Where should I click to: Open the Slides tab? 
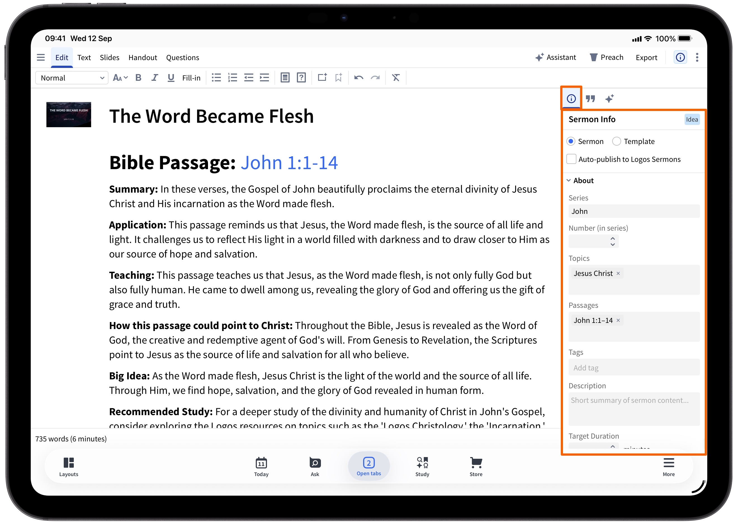click(110, 58)
